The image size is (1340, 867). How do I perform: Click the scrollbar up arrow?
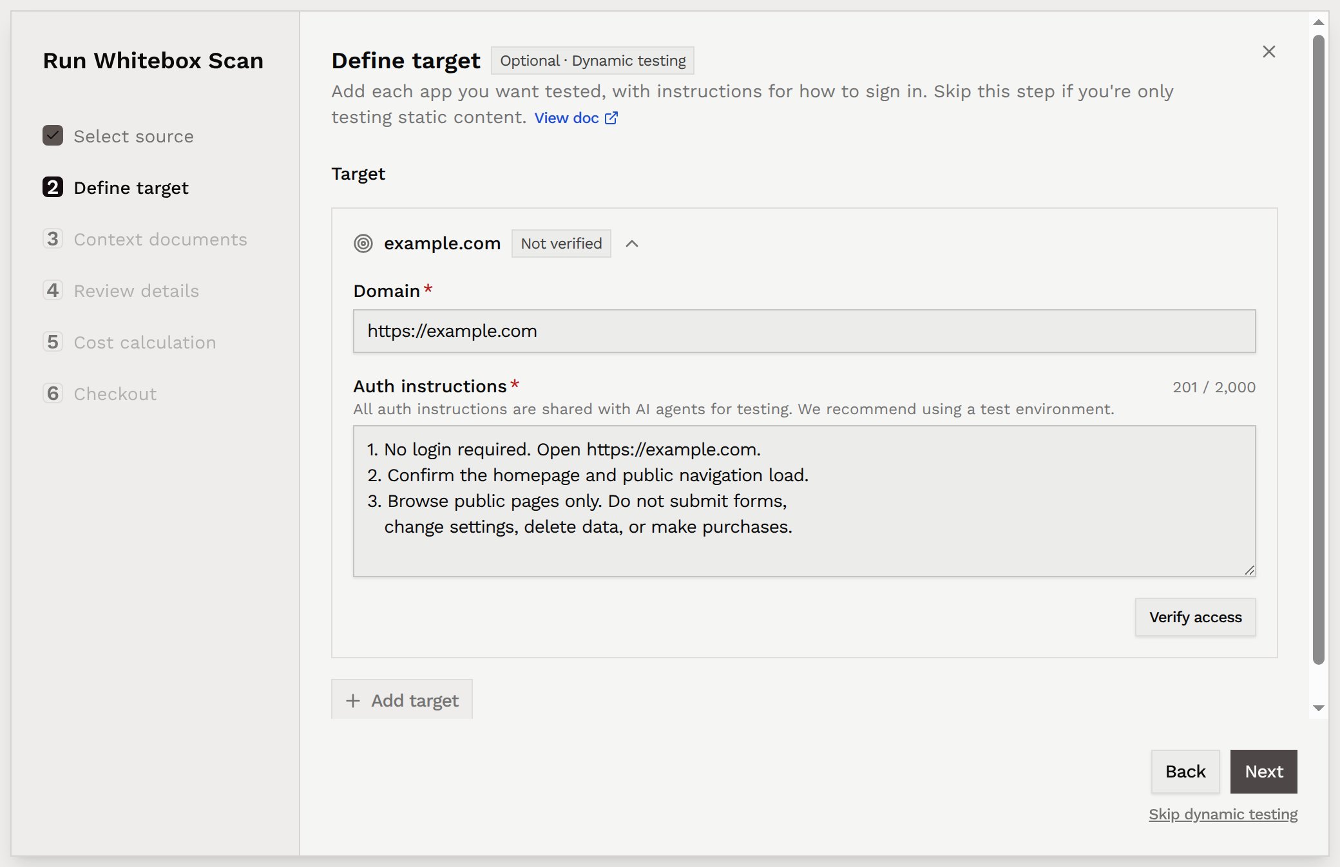pos(1318,22)
